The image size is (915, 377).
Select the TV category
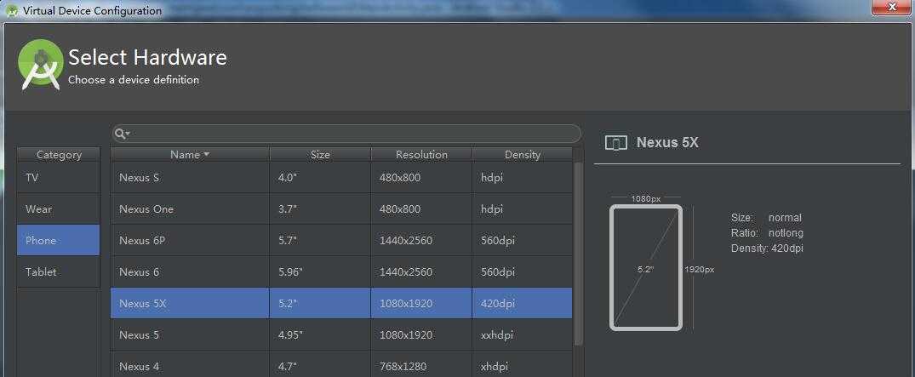pyautogui.click(x=59, y=177)
